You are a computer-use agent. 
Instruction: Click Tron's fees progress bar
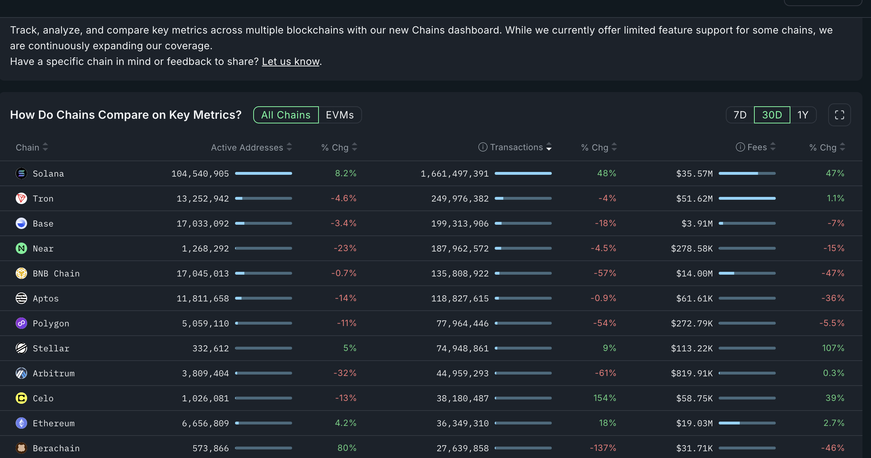click(747, 198)
